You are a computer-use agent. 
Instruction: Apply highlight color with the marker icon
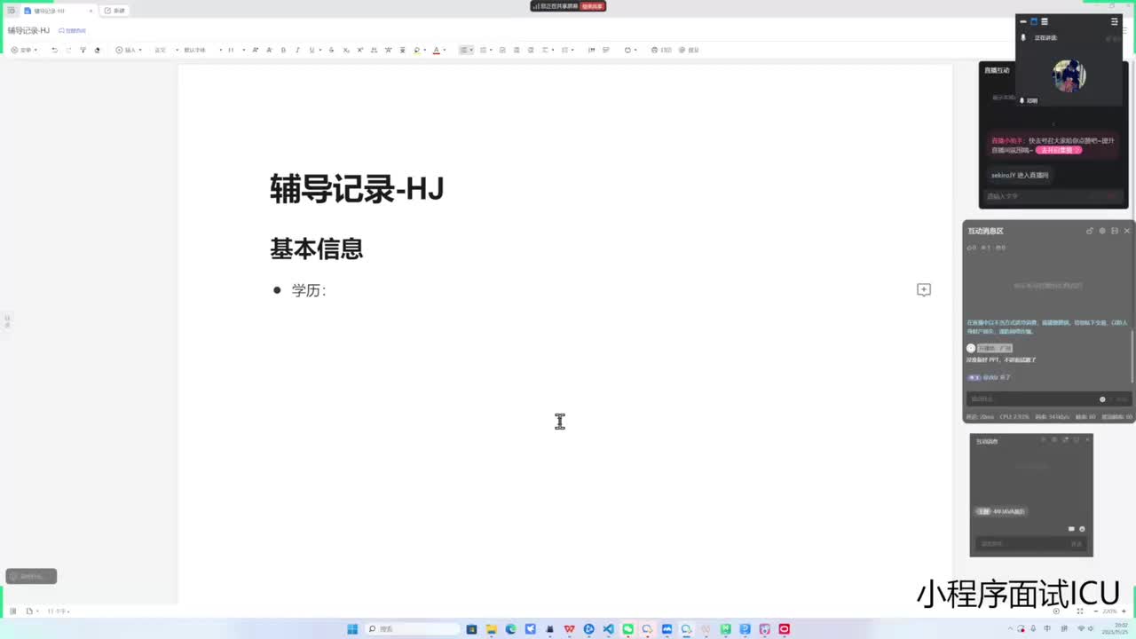tap(417, 50)
